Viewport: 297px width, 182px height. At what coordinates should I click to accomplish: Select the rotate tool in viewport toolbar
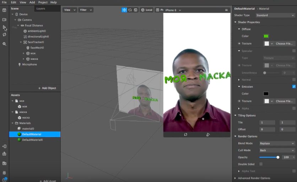pos(130,10)
